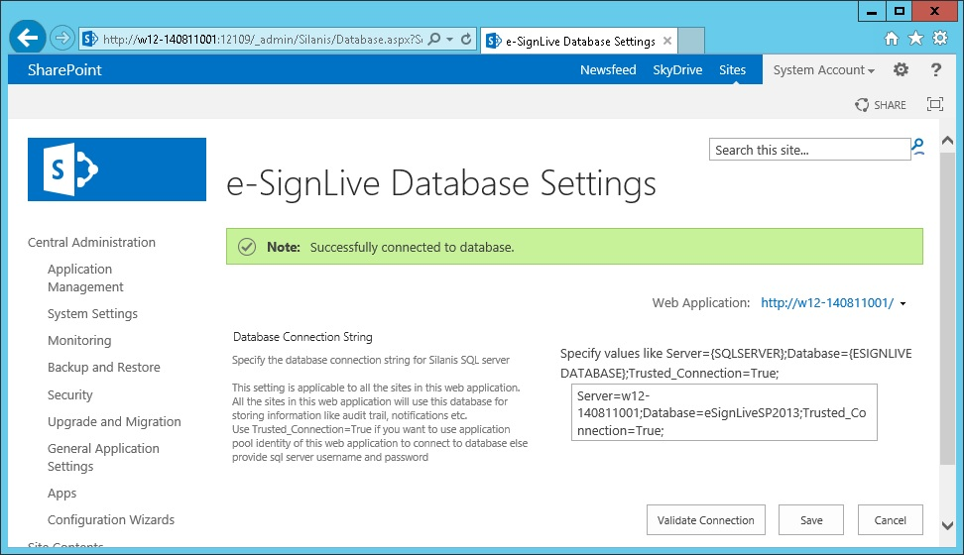The height and width of the screenshot is (555, 964).
Task: Open the browser home icon
Action: (x=891, y=39)
